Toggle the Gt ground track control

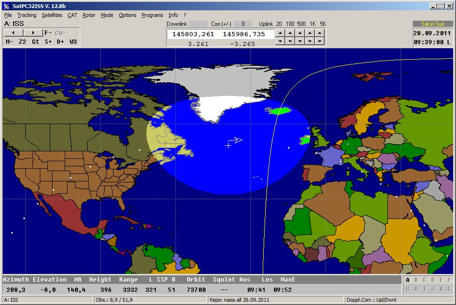click(x=36, y=42)
